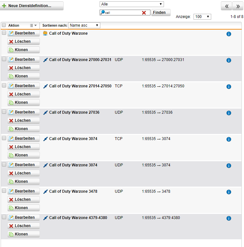Click the name Call of Duty Warzone 3478
Screen dimensions: 244x247
pos(73,191)
